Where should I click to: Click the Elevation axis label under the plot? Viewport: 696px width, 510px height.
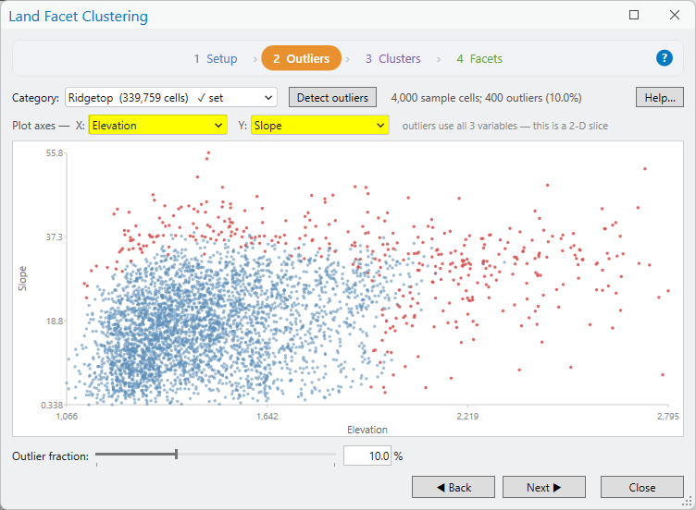[x=367, y=430]
